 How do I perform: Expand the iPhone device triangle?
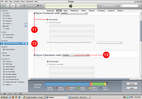[2, 43]
